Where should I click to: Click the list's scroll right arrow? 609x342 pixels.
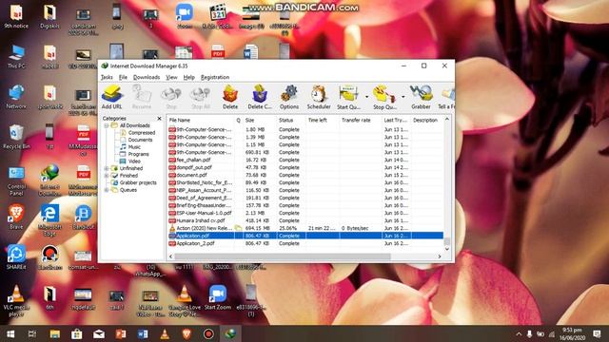click(x=440, y=256)
